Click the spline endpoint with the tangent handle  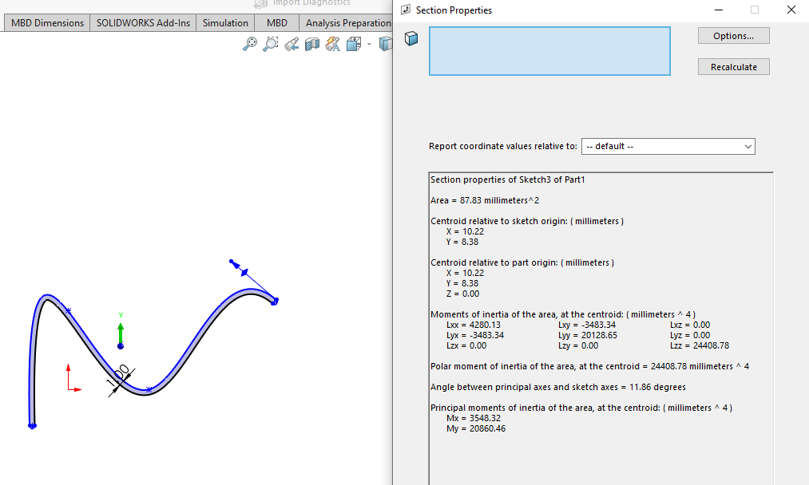(276, 301)
